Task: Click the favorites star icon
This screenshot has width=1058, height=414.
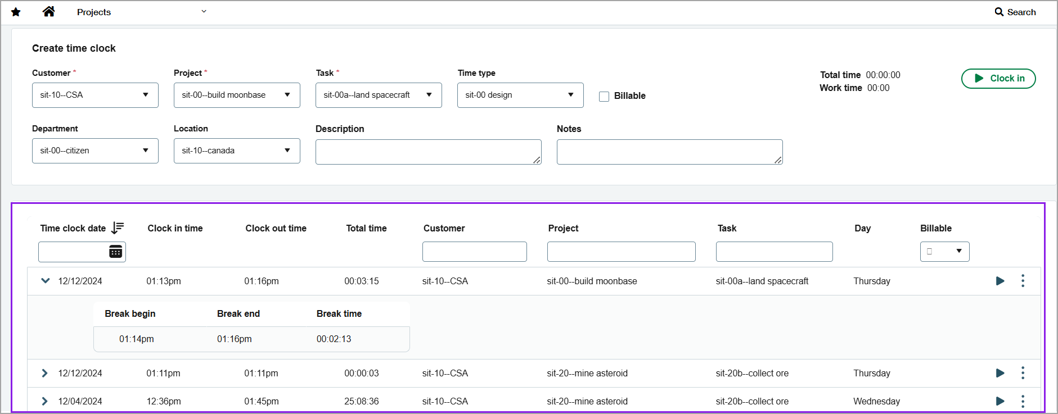Action: click(x=16, y=12)
